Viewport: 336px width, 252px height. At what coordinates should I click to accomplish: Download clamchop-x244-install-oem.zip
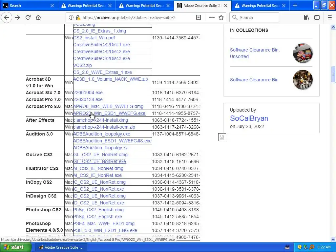[x=104, y=127]
